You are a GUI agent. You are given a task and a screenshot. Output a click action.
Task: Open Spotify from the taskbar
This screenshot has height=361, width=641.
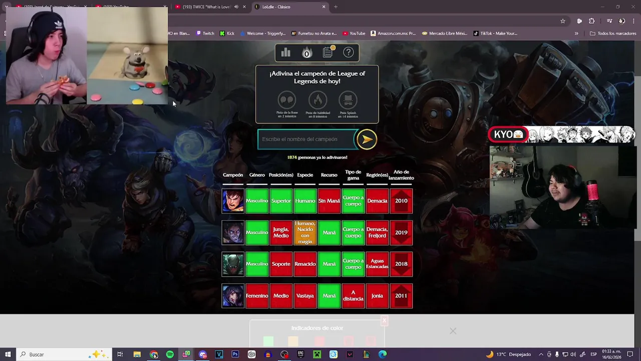[170, 354]
